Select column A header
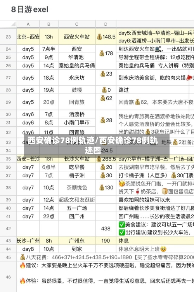The image size is (194, 292). (28, 24)
